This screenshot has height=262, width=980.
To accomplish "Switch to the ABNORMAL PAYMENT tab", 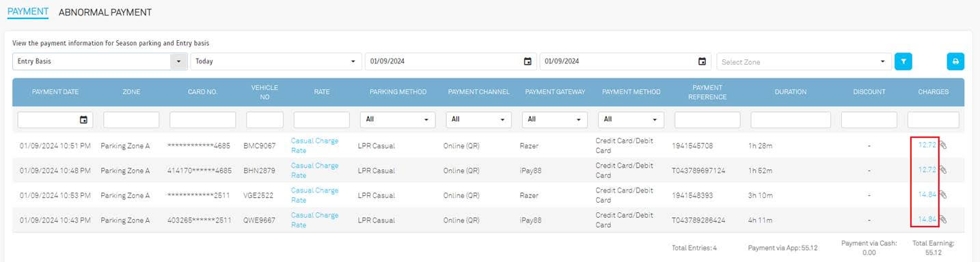I will 105,12.
